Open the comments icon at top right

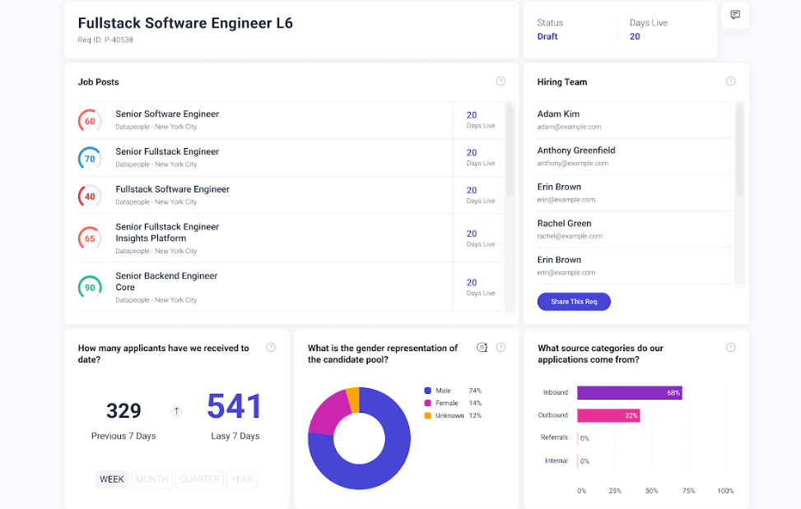[735, 15]
